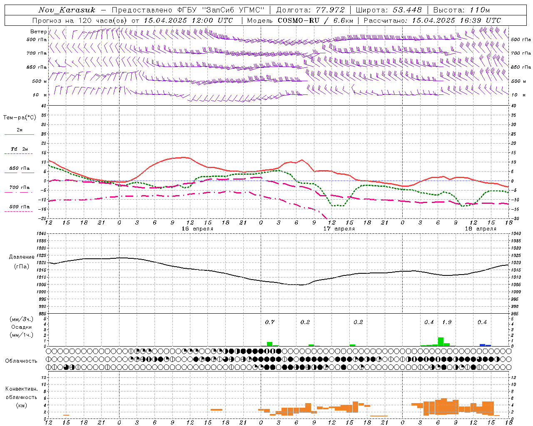533x426 pixels.
Task: Click the 'Конвективн.' convective cloud label
Action: [21, 389]
